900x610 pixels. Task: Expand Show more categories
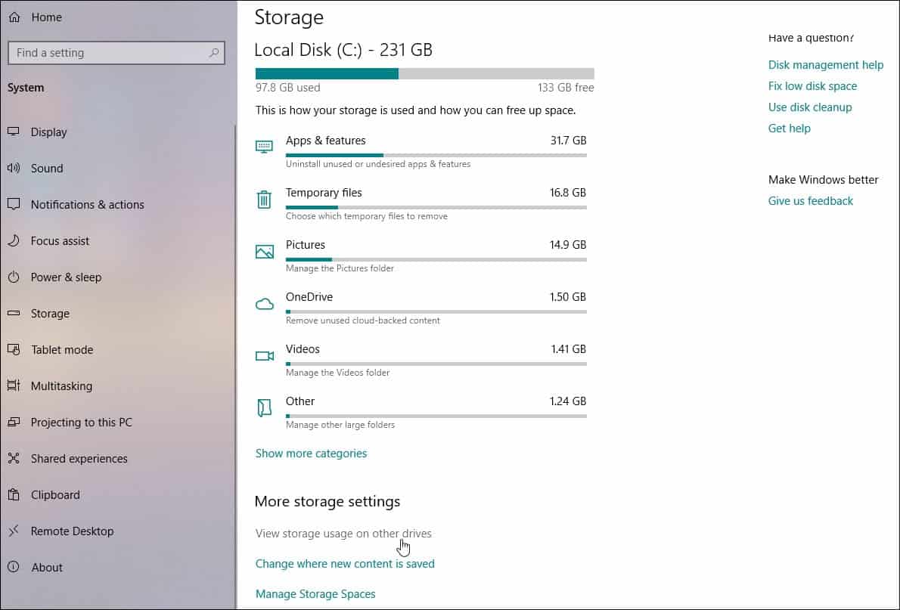pos(311,454)
